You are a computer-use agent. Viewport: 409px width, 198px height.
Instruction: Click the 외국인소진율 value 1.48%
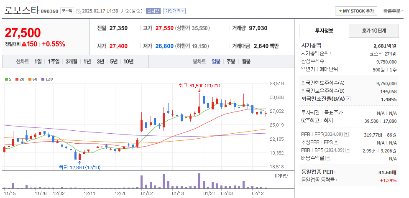389,99
